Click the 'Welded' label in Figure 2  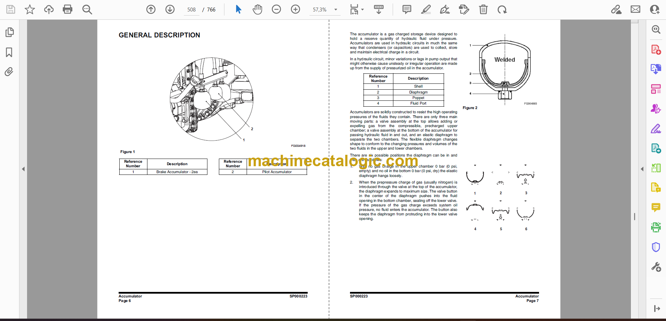click(x=505, y=60)
